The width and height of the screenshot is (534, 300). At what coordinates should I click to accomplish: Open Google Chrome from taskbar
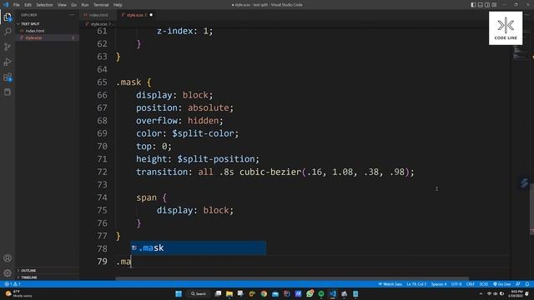coord(264,294)
